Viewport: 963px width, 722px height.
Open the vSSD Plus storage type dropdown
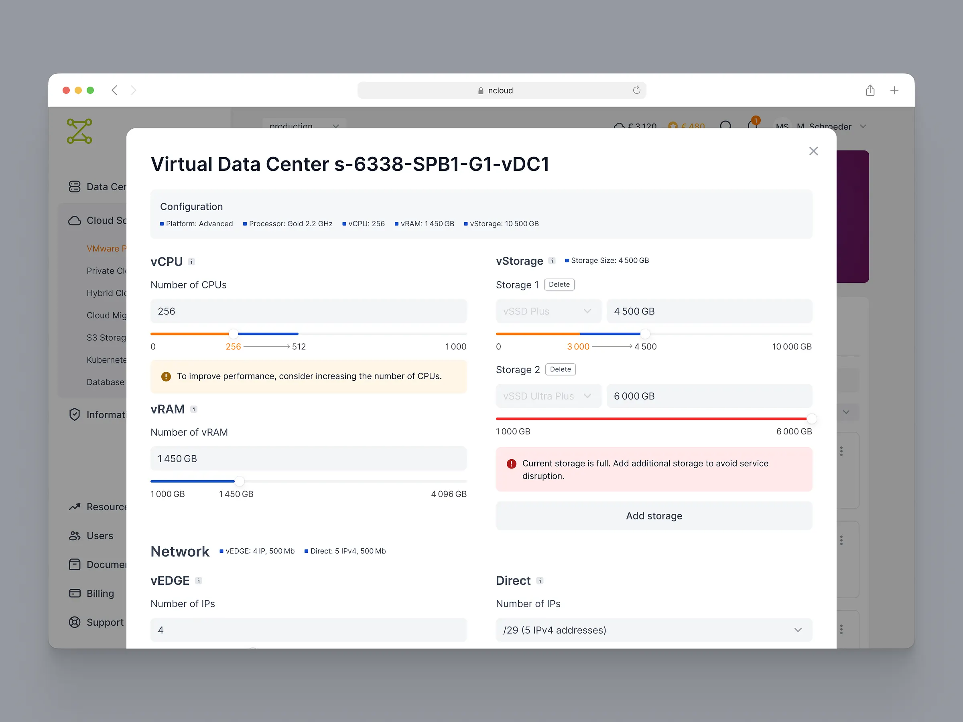(x=548, y=311)
